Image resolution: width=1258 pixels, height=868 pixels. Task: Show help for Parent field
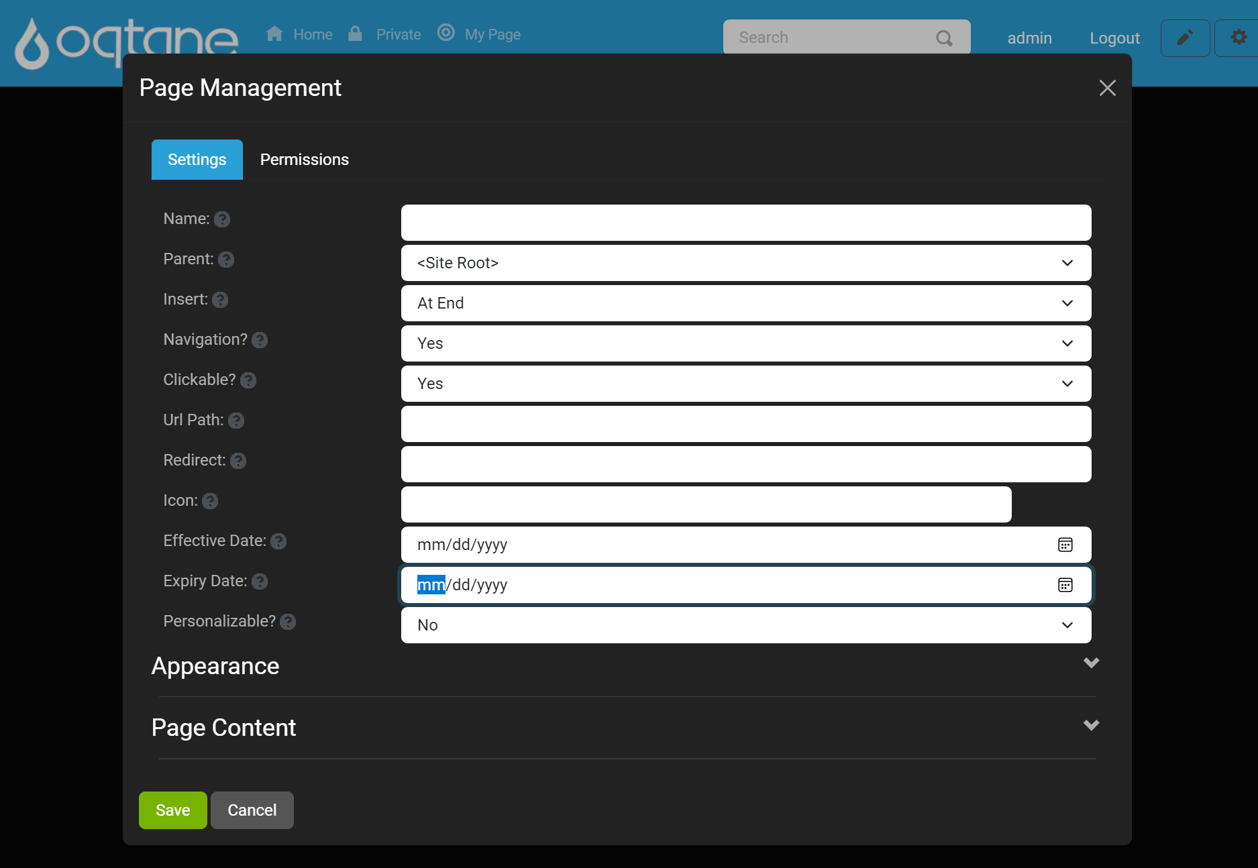[x=226, y=260]
